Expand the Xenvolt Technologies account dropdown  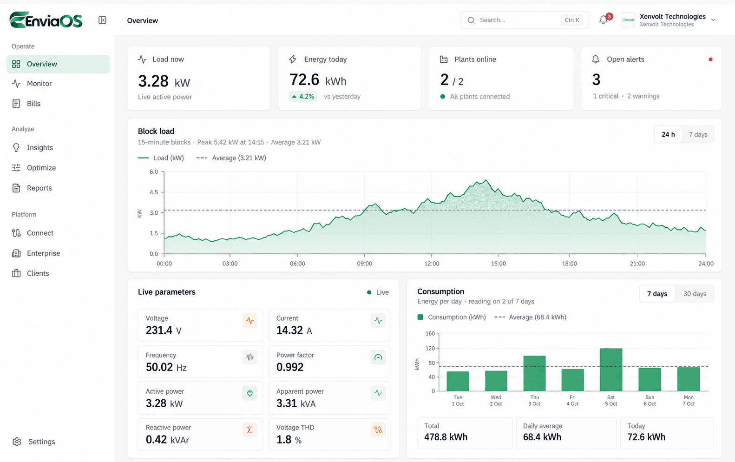click(713, 20)
